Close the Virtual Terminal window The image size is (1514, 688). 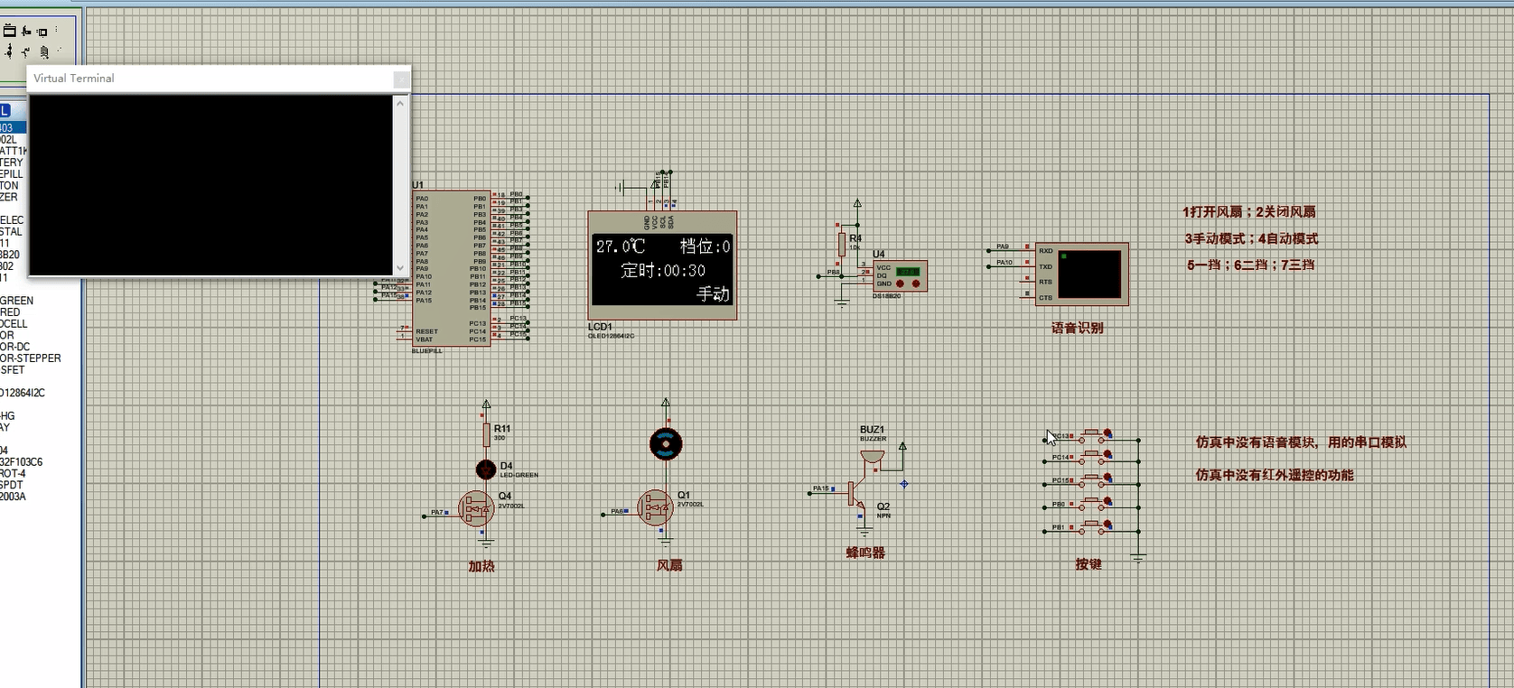(x=401, y=79)
